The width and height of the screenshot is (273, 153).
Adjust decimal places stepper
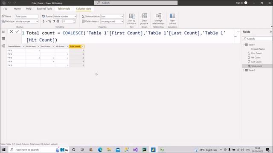click(74, 21)
